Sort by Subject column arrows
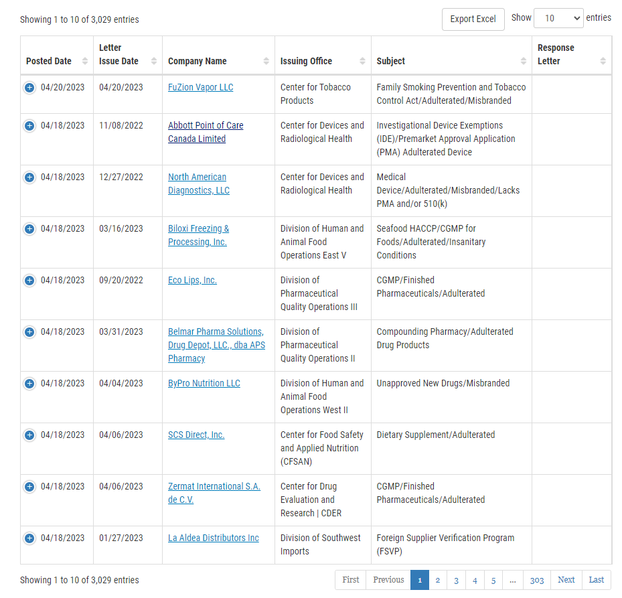The width and height of the screenshot is (622, 598). click(x=524, y=61)
